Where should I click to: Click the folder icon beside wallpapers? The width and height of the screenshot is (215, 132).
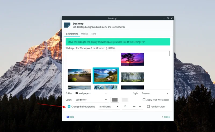point(77,93)
